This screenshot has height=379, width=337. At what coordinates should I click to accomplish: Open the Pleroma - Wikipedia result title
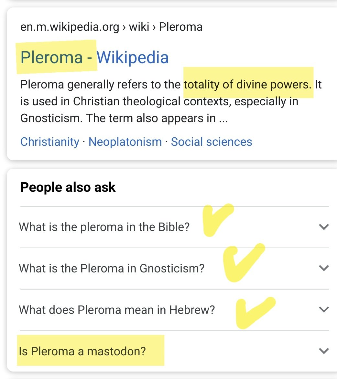click(x=94, y=58)
